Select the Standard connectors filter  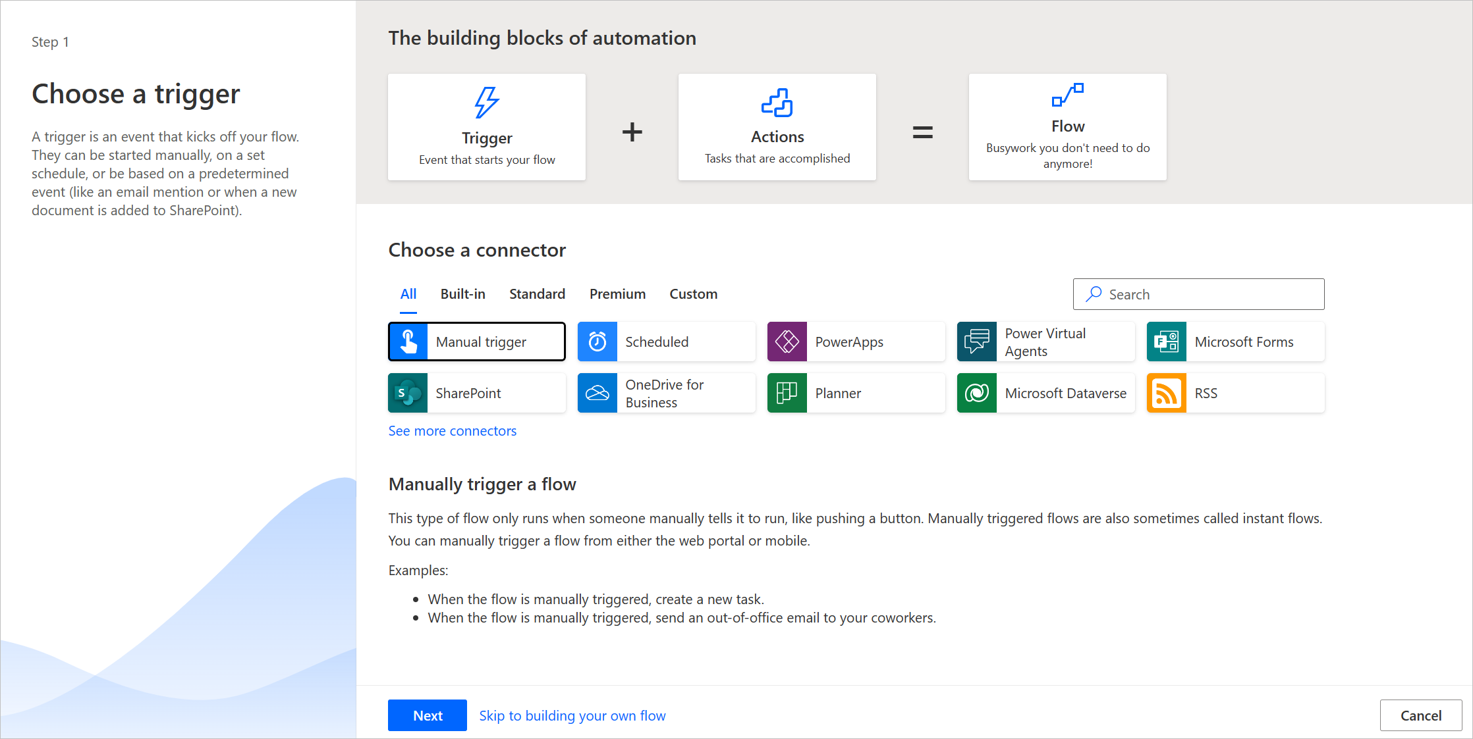[x=537, y=293]
